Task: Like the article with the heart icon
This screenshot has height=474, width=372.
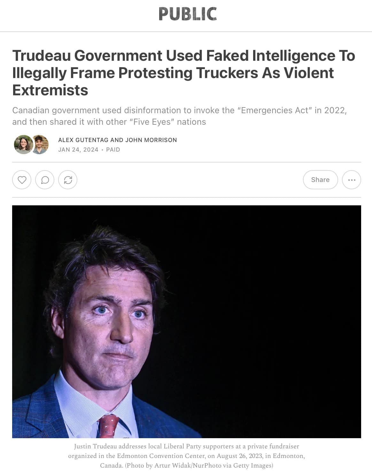Action: [x=22, y=180]
